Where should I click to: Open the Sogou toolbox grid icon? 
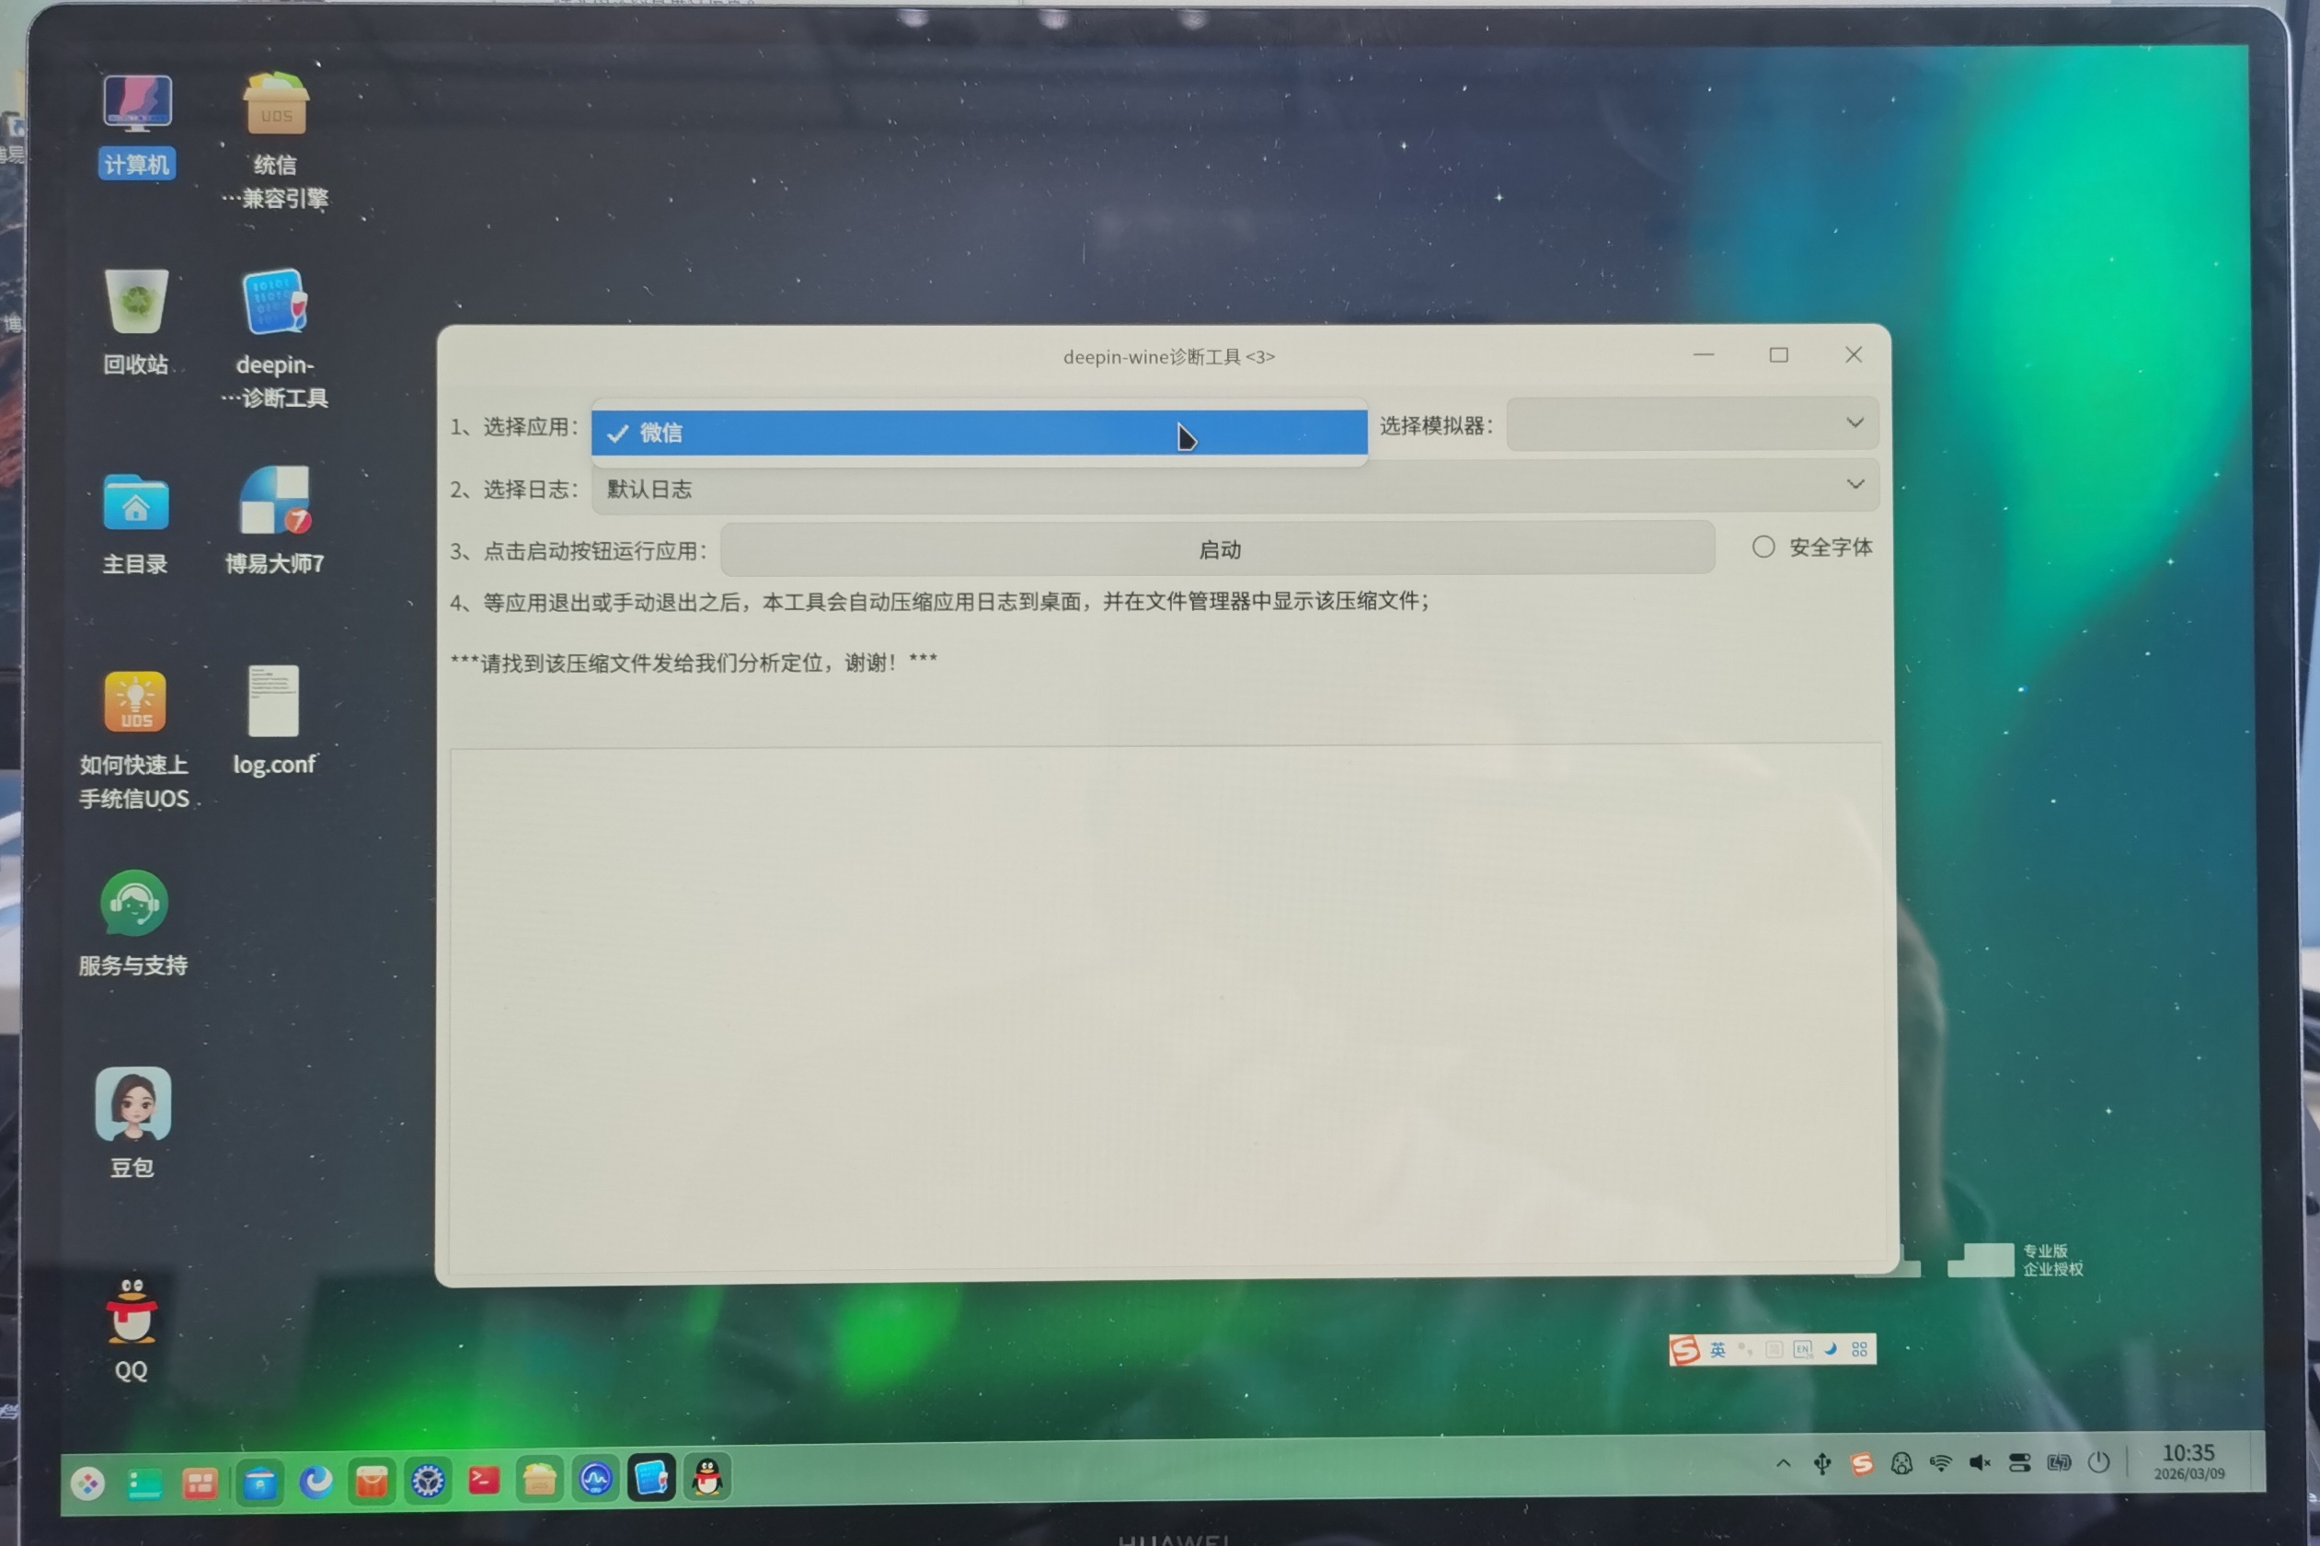coord(1859,1349)
